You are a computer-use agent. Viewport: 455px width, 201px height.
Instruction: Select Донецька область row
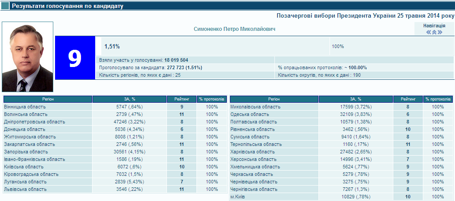coord(24,129)
